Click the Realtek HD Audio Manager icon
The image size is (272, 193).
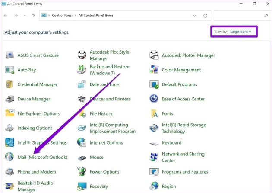[9, 186]
